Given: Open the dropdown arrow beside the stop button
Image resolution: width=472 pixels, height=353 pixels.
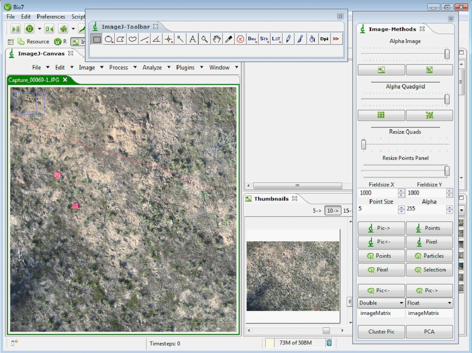Looking at the screenshot, I should [39, 28].
